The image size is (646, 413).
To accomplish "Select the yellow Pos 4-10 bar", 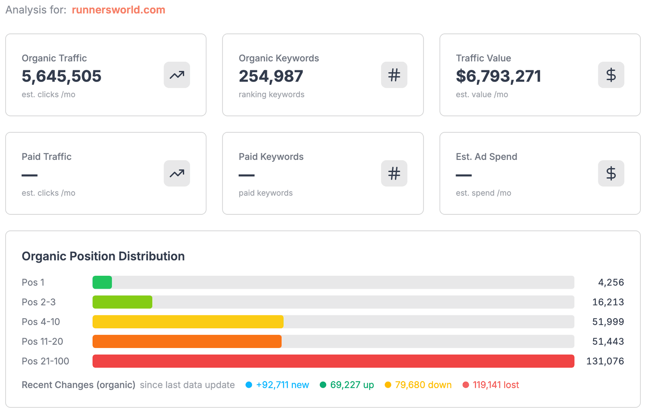I will pos(188,322).
